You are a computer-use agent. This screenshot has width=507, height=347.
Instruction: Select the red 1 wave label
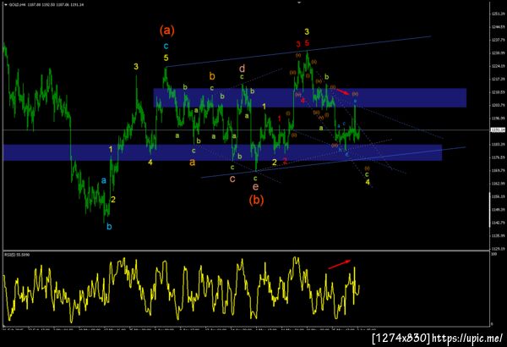[280, 118]
